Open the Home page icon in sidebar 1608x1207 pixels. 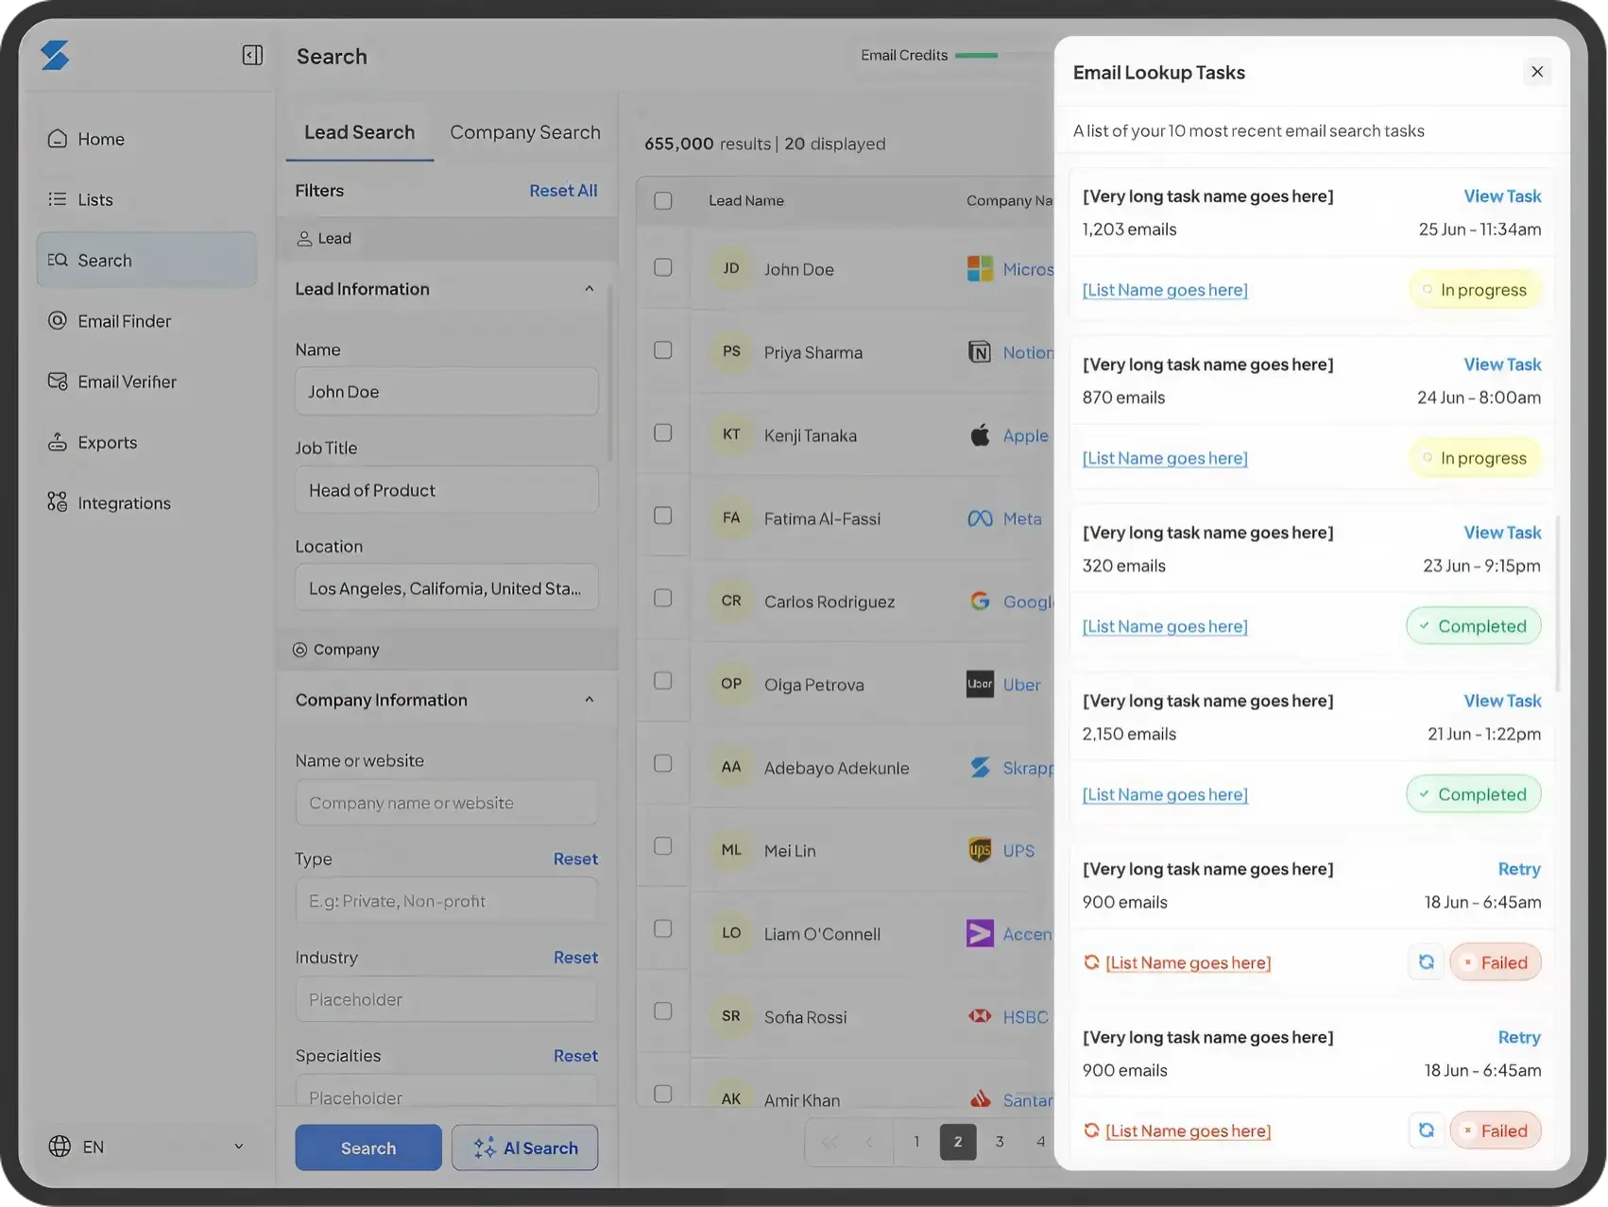58,139
